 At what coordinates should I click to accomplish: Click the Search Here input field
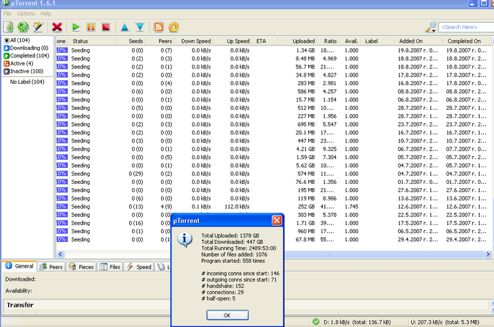click(x=466, y=27)
